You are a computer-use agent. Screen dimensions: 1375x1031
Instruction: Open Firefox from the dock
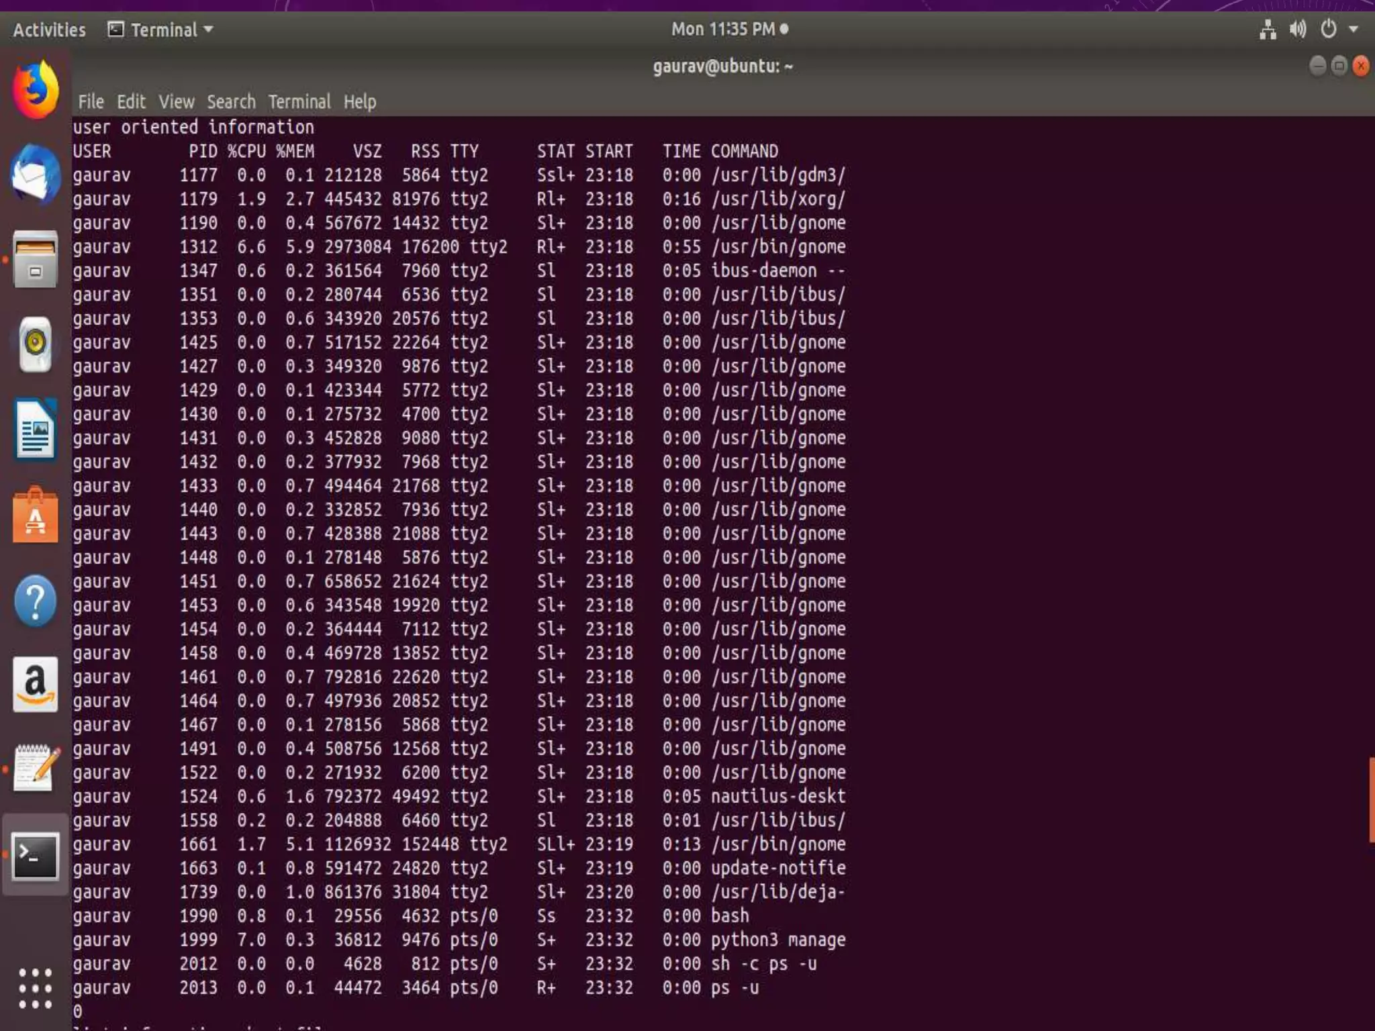[x=36, y=90]
